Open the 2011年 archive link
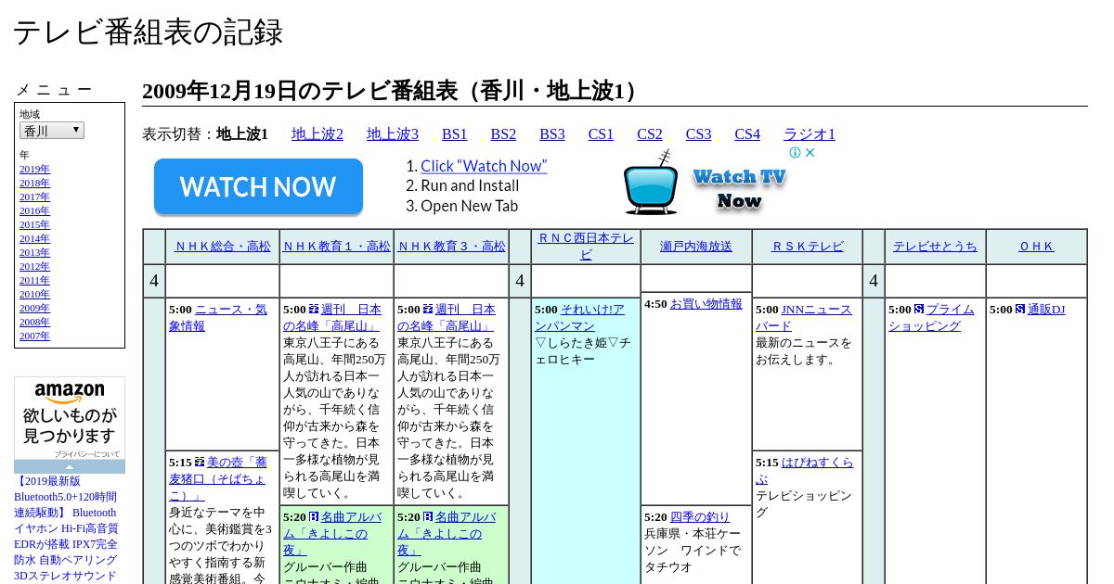The image size is (1114, 584). [x=34, y=281]
